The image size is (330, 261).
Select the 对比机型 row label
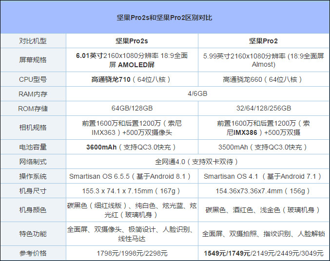click(33, 41)
